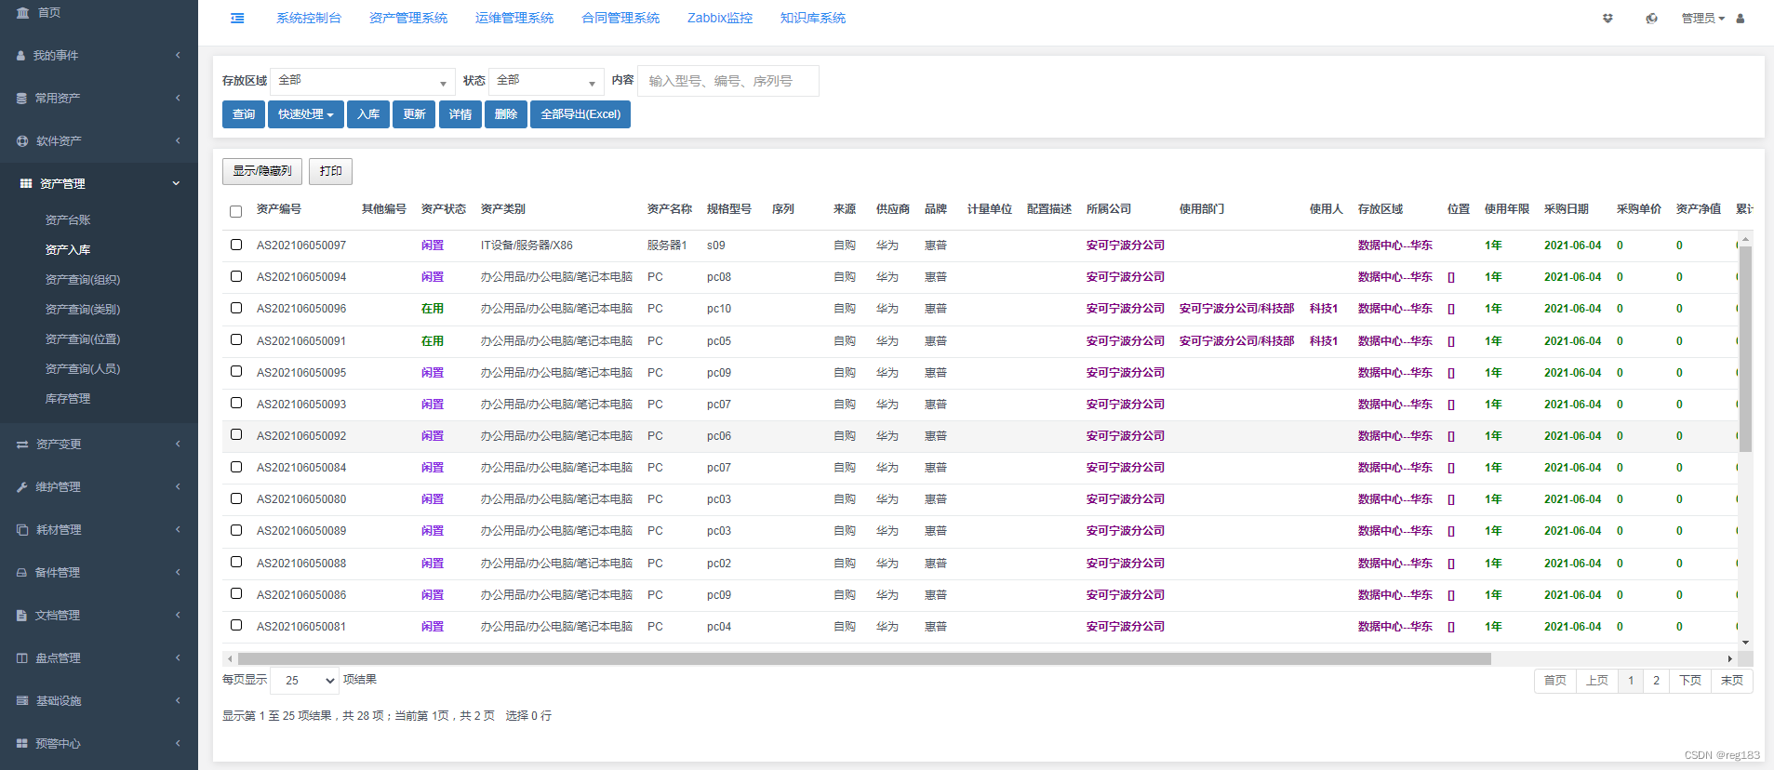Screen dimensions: 1774x770
Task: Open the 快速处理 dropdown button
Action: pyautogui.click(x=306, y=114)
